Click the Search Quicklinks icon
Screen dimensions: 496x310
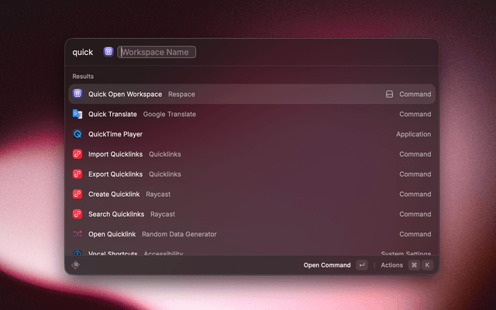pyautogui.click(x=77, y=214)
